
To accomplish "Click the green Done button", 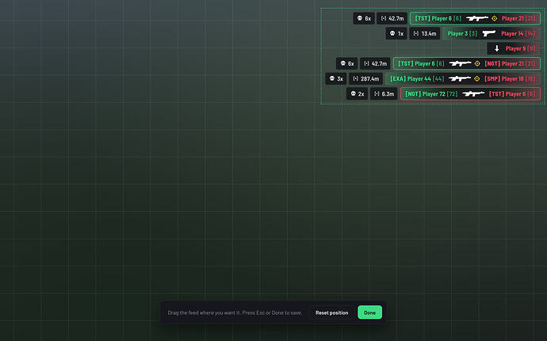I will pyautogui.click(x=369, y=313).
